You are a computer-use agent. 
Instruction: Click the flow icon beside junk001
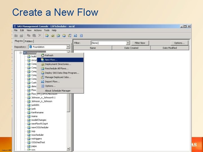point(29,105)
